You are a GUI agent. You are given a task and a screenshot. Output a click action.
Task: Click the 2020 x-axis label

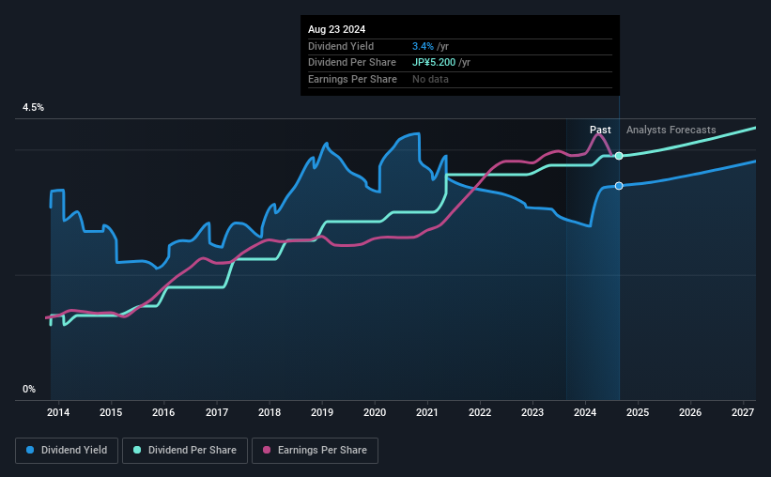(x=375, y=412)
